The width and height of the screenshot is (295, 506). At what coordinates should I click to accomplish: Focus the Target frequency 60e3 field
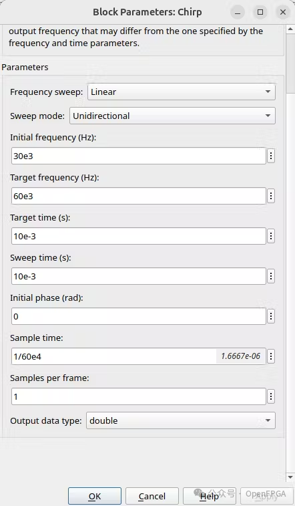click(138, 196)
